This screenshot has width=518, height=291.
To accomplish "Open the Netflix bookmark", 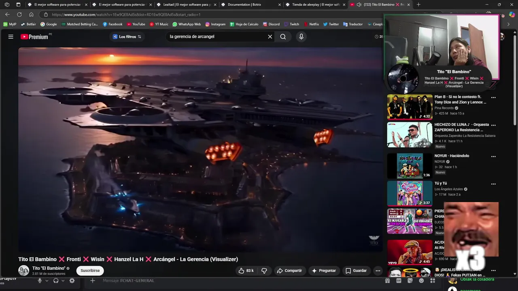I will tap(311, 24).
